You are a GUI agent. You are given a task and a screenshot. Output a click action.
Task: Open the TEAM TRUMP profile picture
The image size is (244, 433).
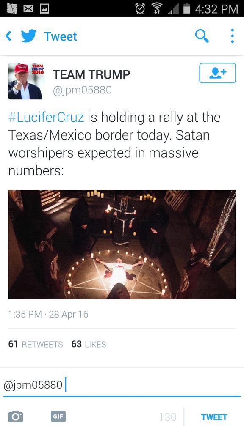pyautogui.click(x=27, y=81)
